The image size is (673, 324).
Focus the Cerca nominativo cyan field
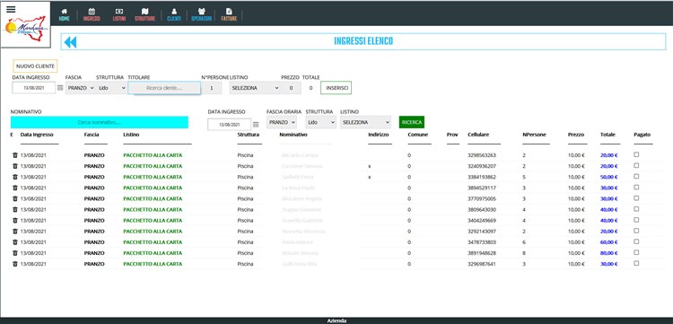100,122
